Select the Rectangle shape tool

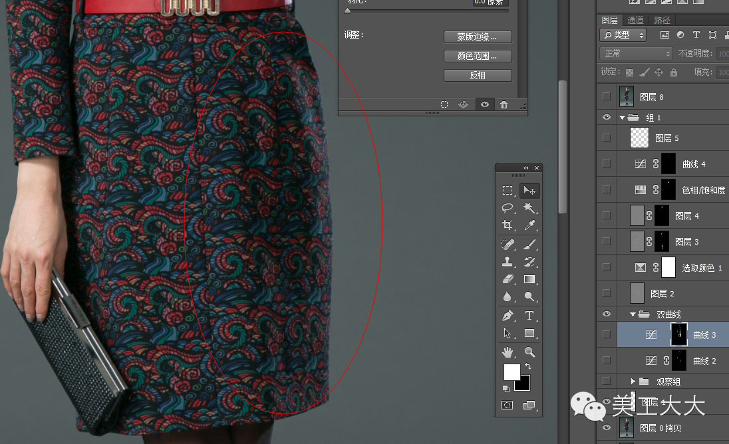pyautogui.click(x=529, y=333)
